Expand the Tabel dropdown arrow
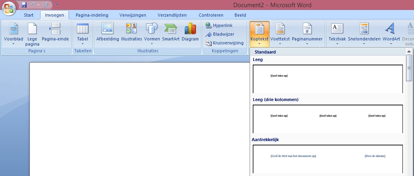Image resolution: width=414 pixels, height=176 pixels. [x=83, y=44]
